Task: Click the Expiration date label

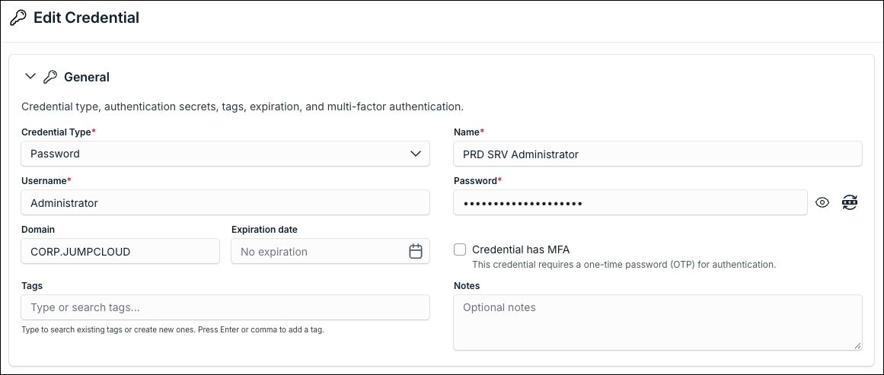Action: [x=264, y=230]
